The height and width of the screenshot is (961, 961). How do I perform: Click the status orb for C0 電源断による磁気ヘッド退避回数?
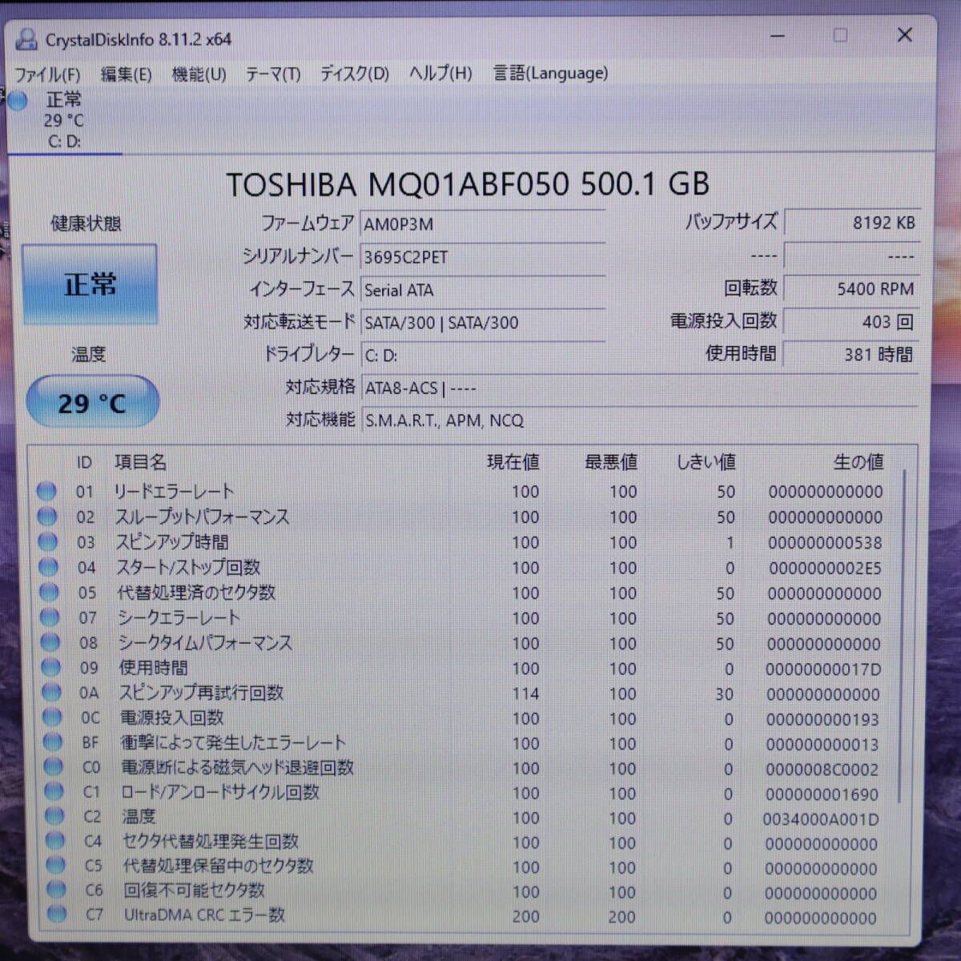[x=54, y=767]
